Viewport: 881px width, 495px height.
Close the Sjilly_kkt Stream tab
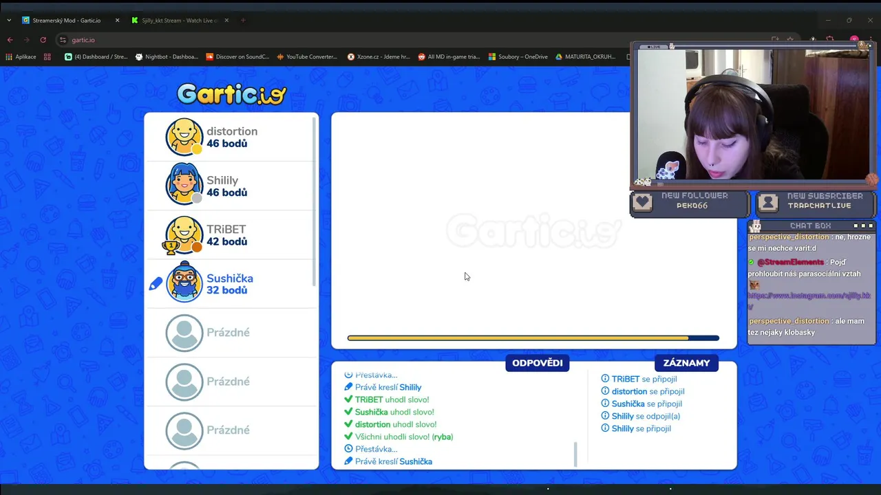click(x=226, y=21)
